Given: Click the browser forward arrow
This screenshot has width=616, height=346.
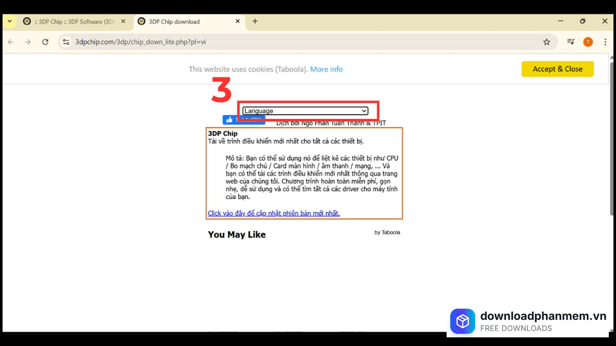Looking at the screenshot, I should [x=28, y=42].
